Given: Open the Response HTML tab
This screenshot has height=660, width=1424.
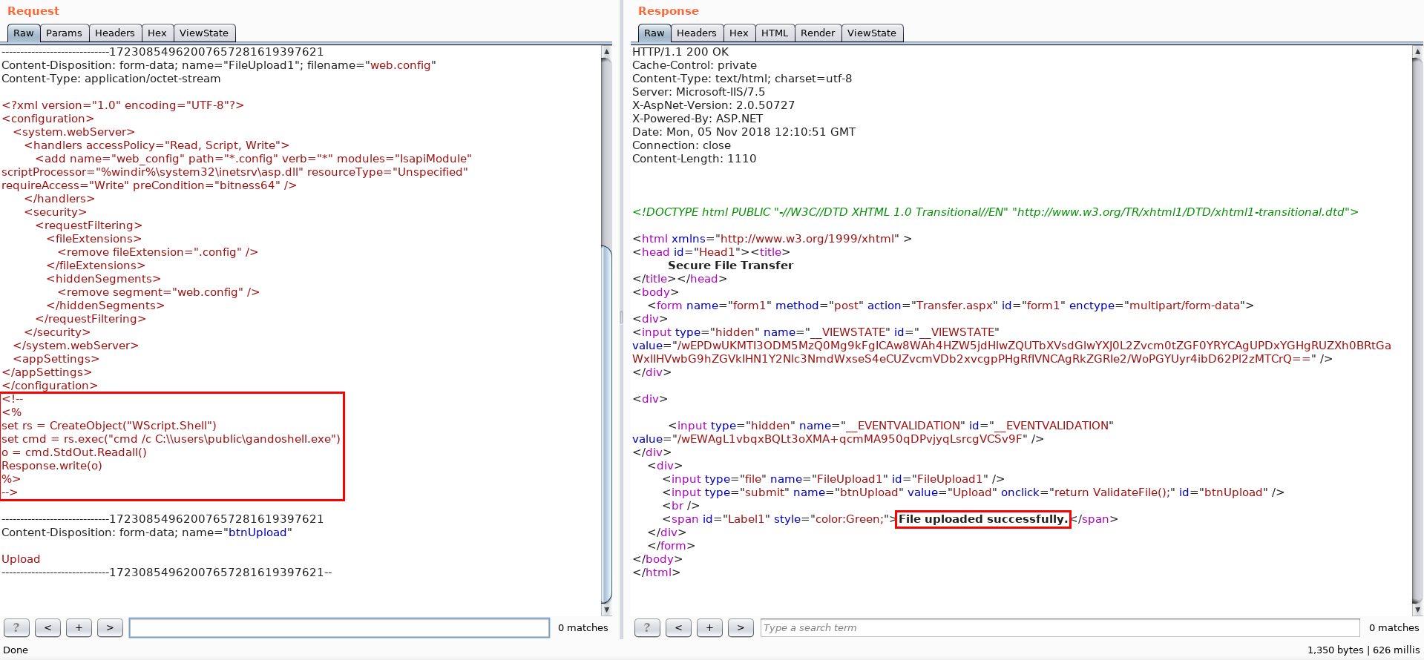Looking at the screenshot, I should click(775, 33).
